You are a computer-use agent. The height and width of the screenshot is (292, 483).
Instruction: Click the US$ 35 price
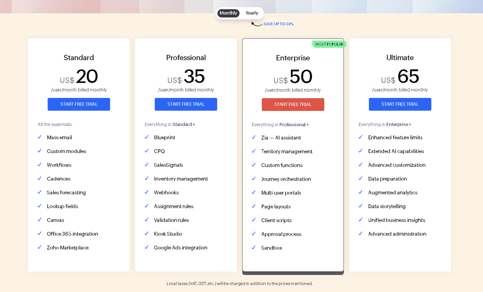(x=186, y=77)
